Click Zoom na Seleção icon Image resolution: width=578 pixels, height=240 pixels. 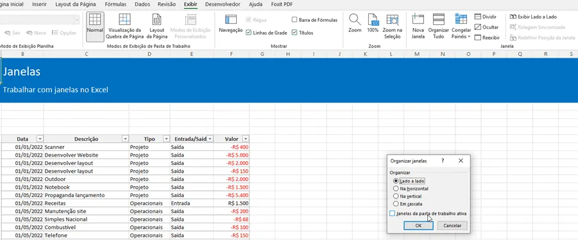coord(392,19)
